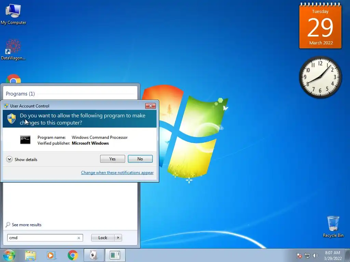The image size is (350, 262).
Task: Open the network tray icon
Action: pos(307,256)
